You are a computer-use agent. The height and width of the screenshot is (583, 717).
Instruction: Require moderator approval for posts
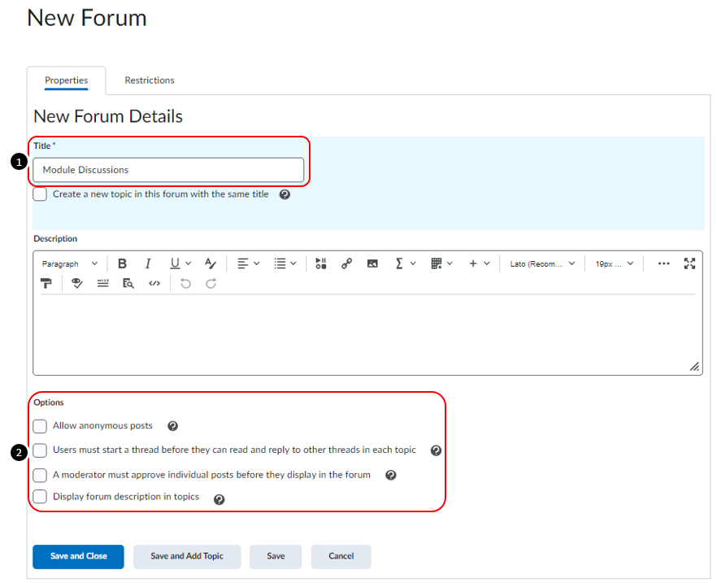click(x=40, y=474)
